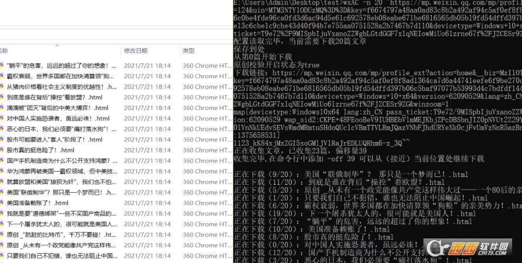Click console line 从第0篇开始下载
The image size is (522, 263).
point(263,57)
